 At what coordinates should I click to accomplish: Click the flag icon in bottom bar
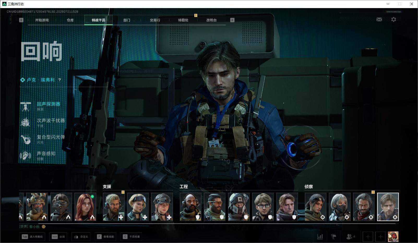coord(333,237)
